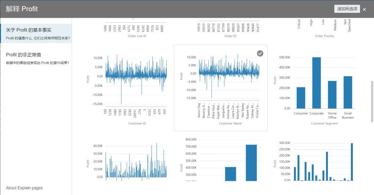Uncheck the checkmark on Customer Name chart
374x195 pixels.
point(260,53)
